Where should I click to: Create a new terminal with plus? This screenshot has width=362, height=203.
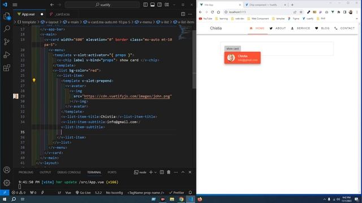pos(151,172)
